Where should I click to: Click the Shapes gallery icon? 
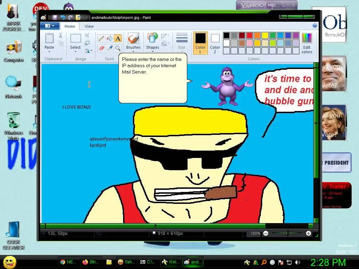pos(153,38)
